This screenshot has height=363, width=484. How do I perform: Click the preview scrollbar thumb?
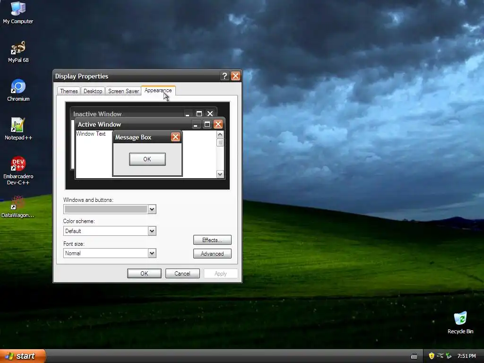click(220, 142)
